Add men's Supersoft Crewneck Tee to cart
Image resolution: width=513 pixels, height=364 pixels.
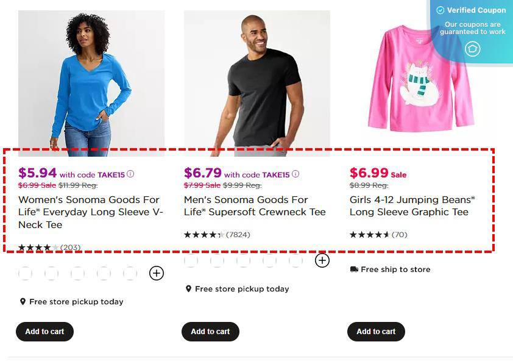point(210,332)
